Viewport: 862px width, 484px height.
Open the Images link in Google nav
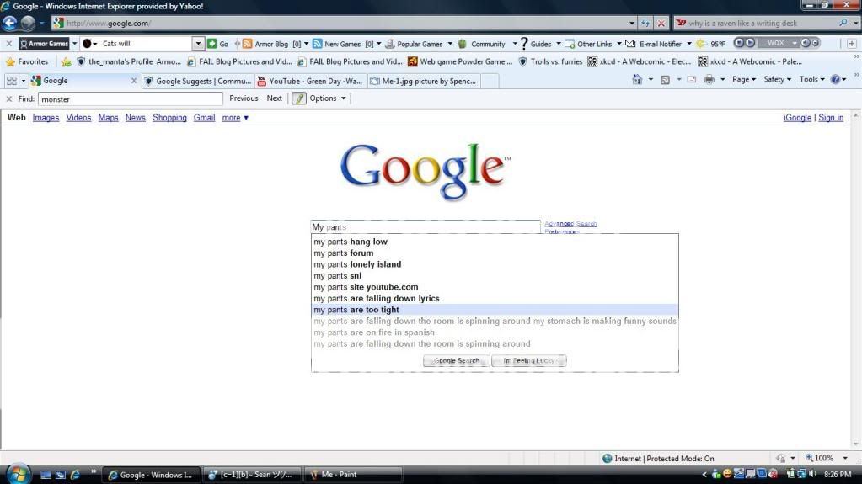pyautogui.click(x=46, y=118)
